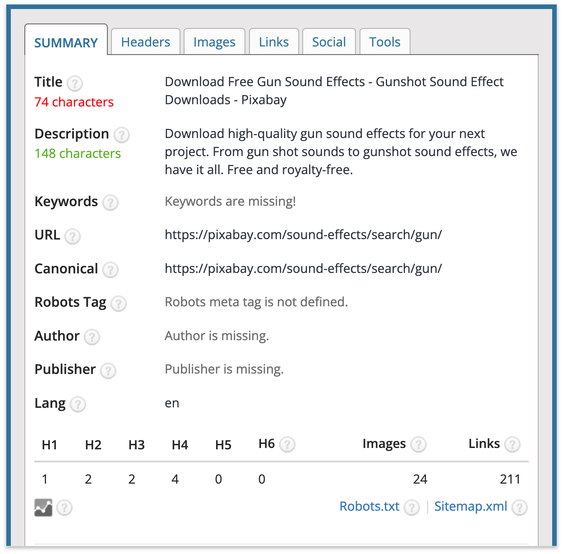Image resolution: width=563 pixels, height=554 pixels.
Task: Open the Robots.txt link
Action: [369, 506]
